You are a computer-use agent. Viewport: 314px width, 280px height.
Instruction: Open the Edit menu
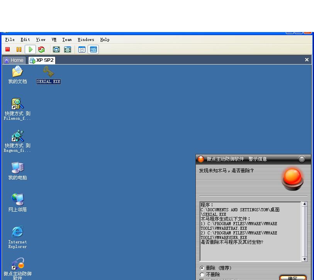click(25, 40)
